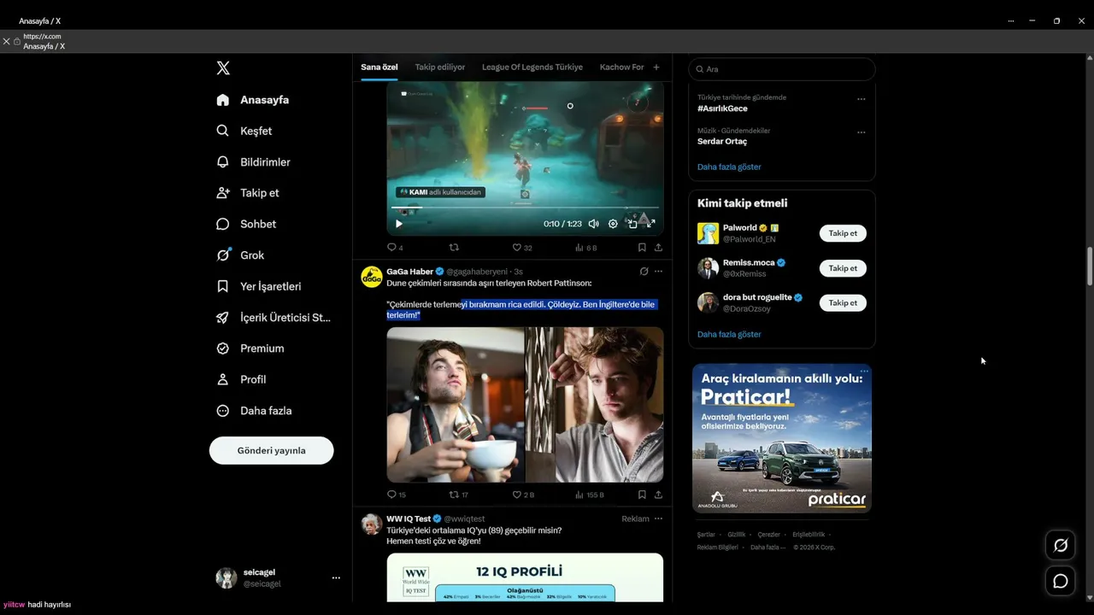
Task: Bookmark the GaGa Haber post
Action: (642, 495)
